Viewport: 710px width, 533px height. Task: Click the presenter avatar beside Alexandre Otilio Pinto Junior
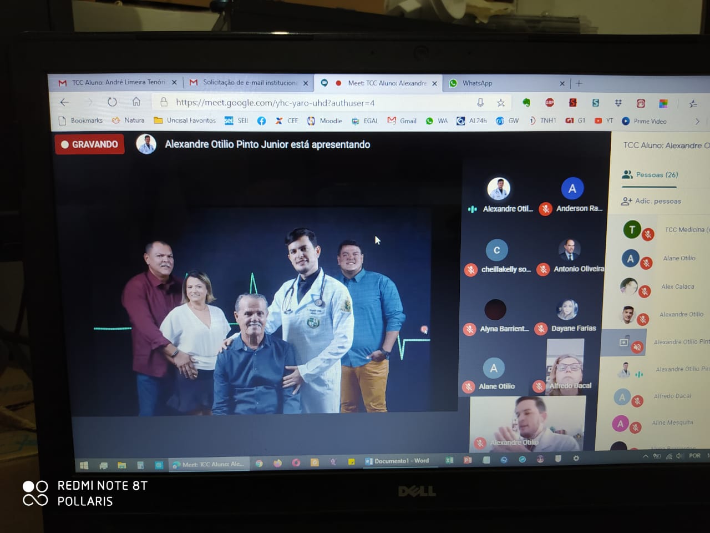pos(146,144)
